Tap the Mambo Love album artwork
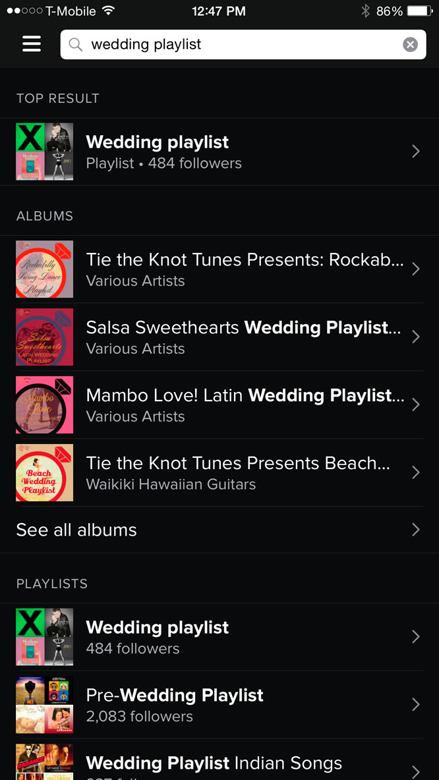This screenshot has height=780, width=439. click(44, 404)
